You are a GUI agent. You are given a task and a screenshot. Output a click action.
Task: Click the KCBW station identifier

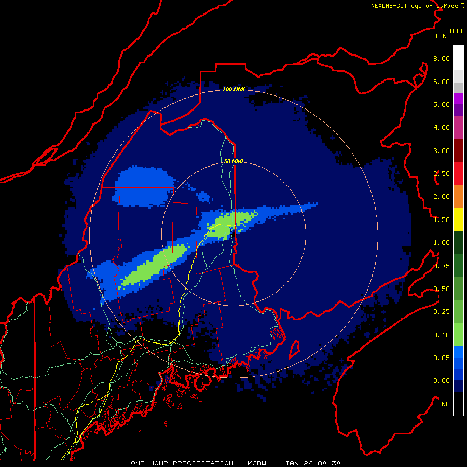tap(257, 463)
